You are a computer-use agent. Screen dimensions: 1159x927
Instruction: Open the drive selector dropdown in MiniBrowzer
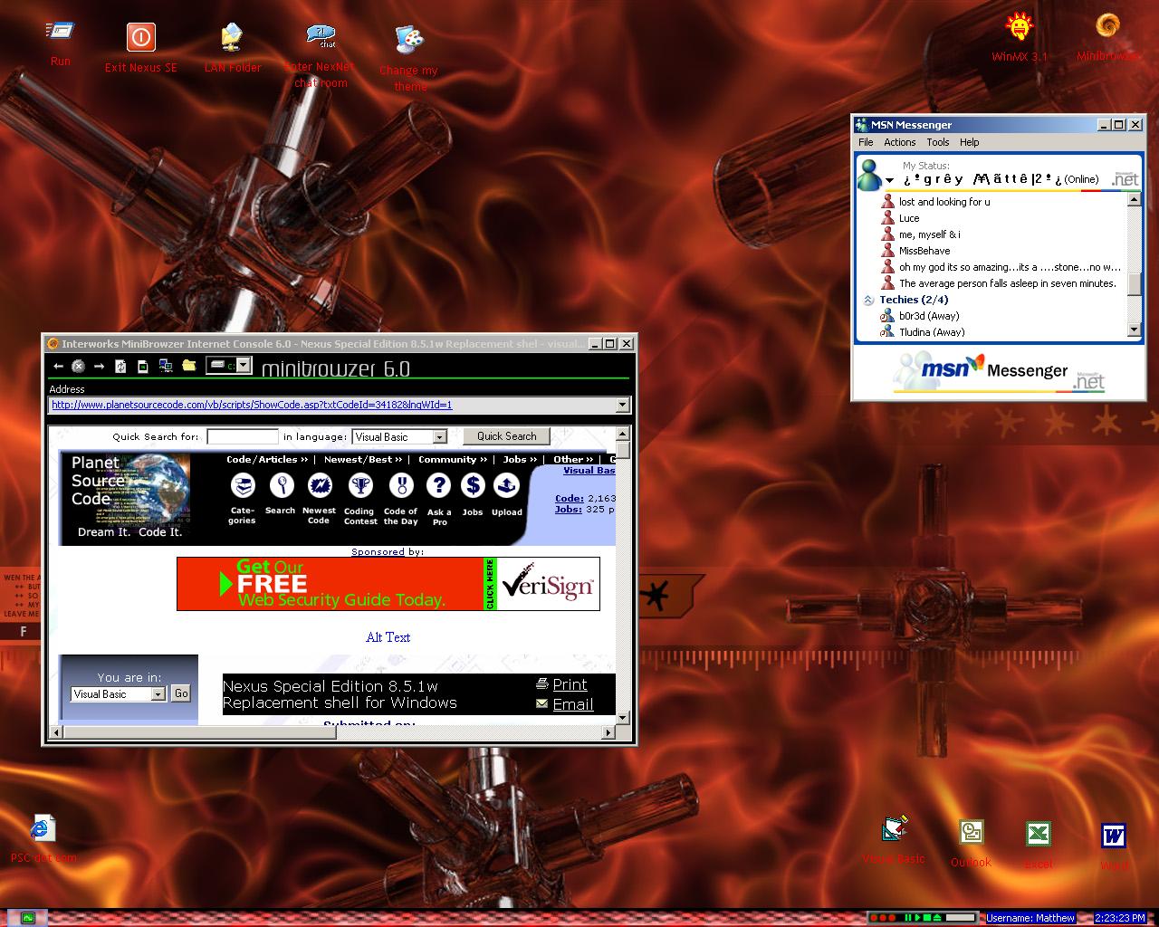click(x=243, y=366)
